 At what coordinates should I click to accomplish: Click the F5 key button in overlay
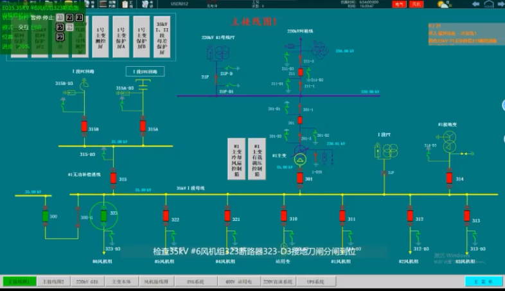(x=60, y=27)
